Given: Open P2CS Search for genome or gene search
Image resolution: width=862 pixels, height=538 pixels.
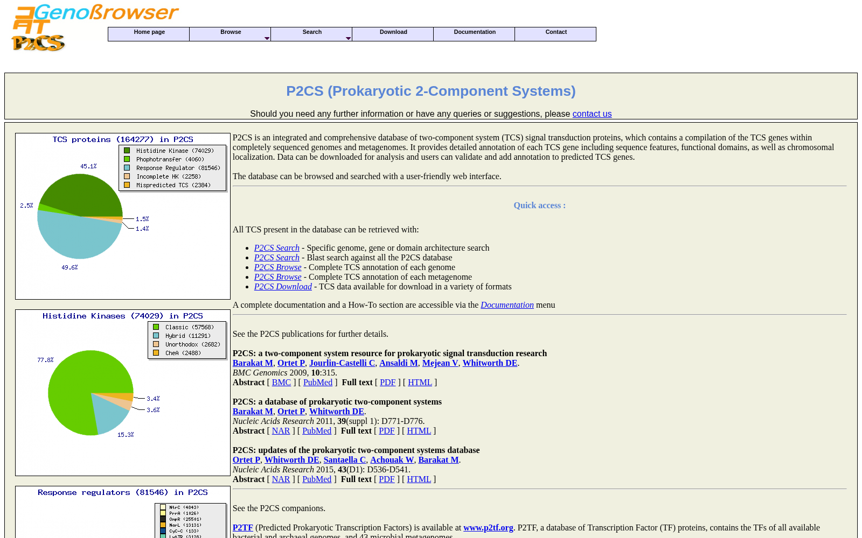Looking at the screenshot, I should (x=277, y=248).
